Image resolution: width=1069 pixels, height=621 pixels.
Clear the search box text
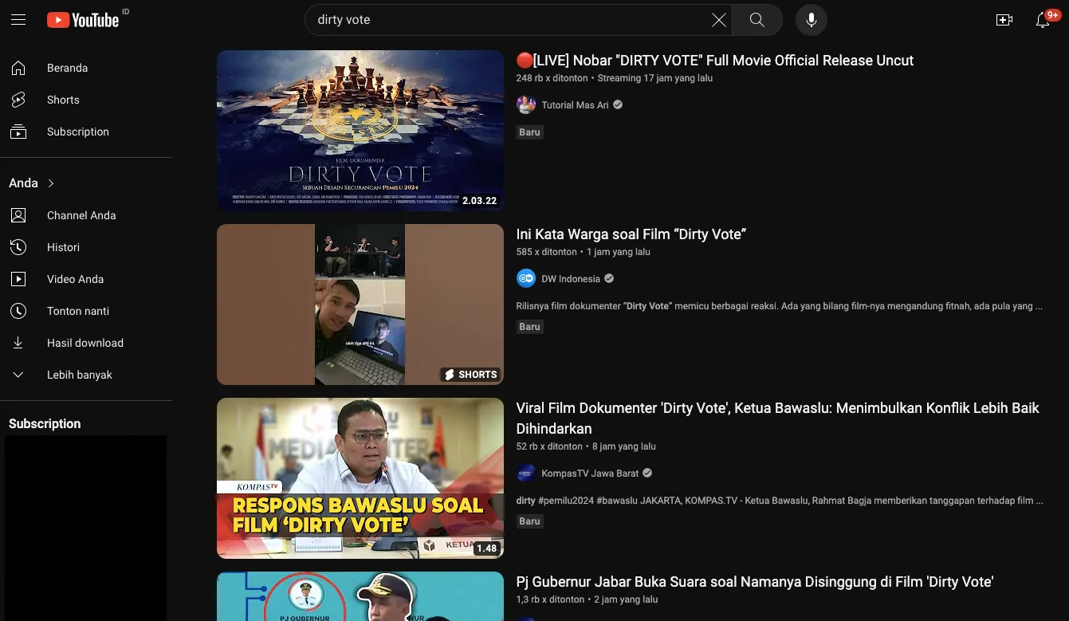point(718,20)
